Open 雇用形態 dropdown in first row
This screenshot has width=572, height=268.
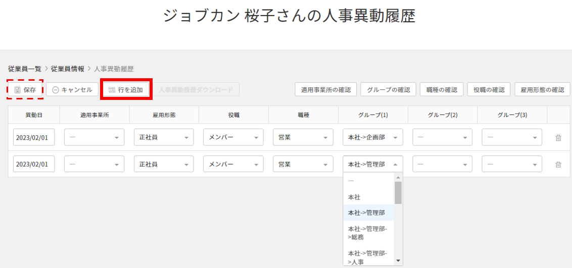click(x=164, y=138)
